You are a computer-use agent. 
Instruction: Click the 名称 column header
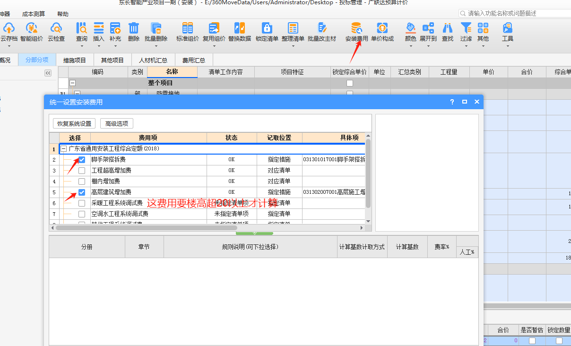pos(172,72)
